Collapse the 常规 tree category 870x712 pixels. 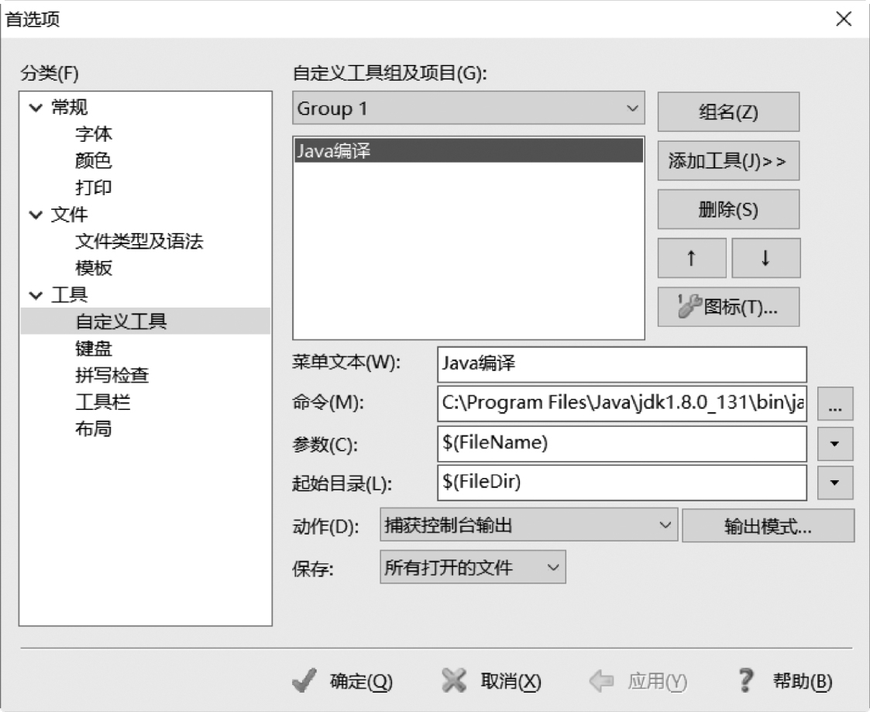tap(36, 108)
